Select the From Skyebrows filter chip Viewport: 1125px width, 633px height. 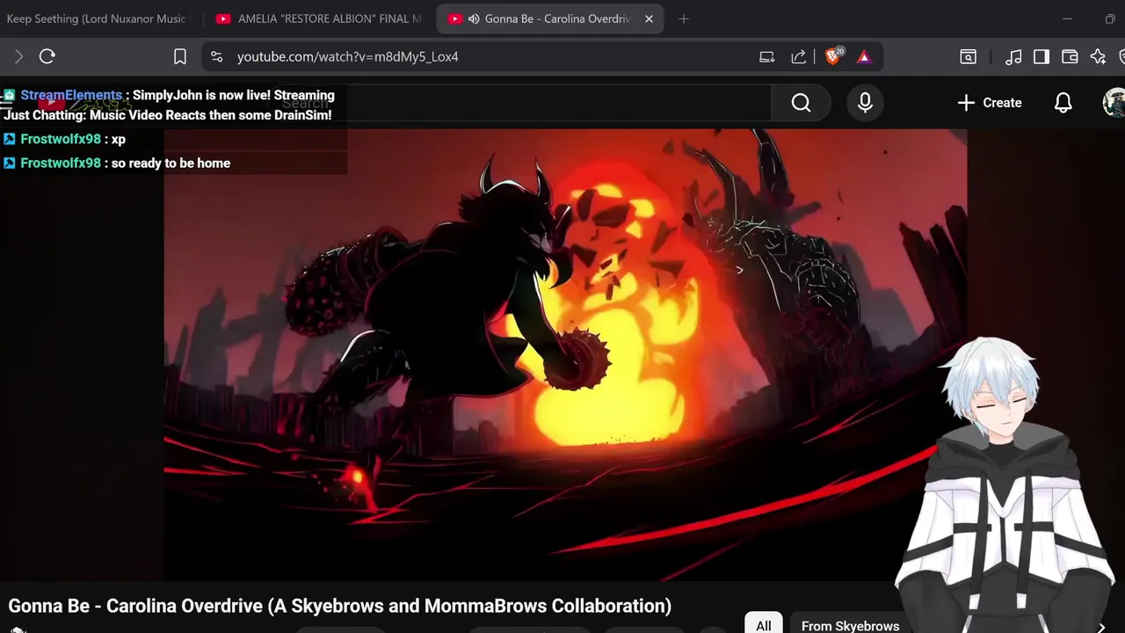pyautogui.click(x=850, y=625)
